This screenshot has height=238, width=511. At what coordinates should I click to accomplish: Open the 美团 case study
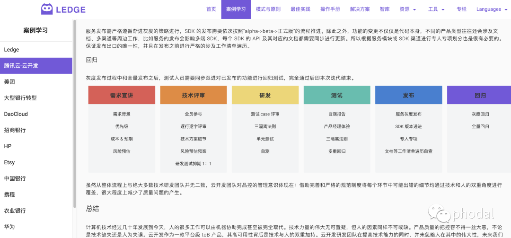pos(36,82)
